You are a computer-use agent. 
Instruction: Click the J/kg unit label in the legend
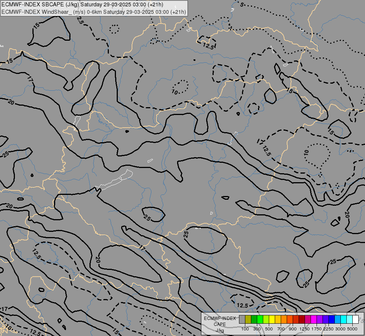click(220, 331)
